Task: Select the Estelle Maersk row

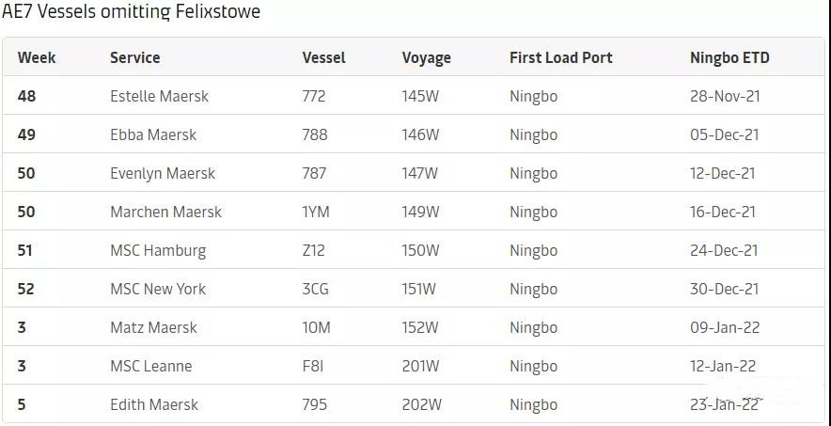Action: (414, 95)
